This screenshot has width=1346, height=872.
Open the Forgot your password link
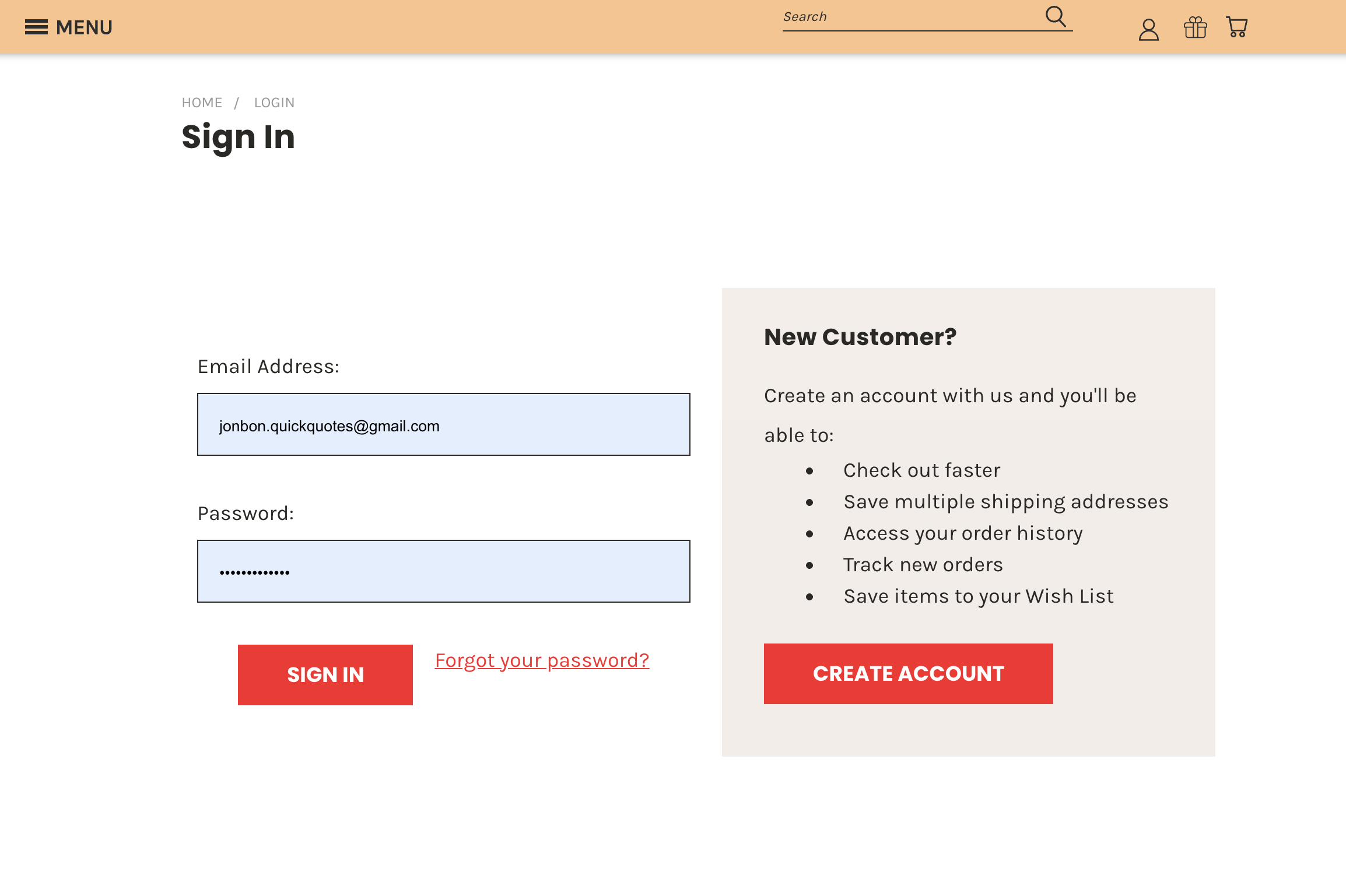[542, 660]
